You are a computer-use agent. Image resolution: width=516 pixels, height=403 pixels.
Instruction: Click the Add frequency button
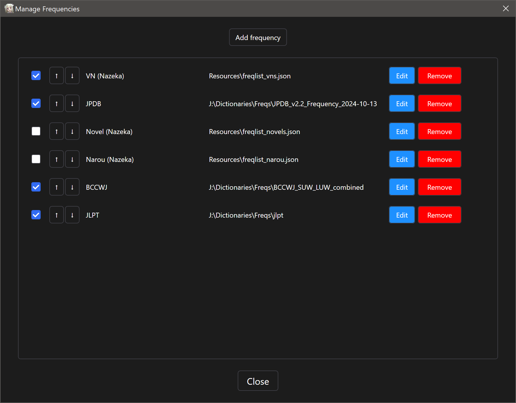coord(258,37)
